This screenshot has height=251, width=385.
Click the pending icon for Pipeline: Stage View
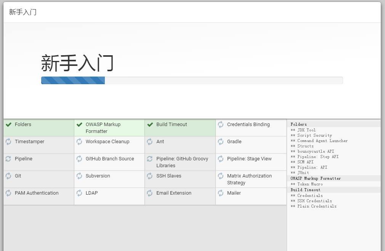[221, 159]
